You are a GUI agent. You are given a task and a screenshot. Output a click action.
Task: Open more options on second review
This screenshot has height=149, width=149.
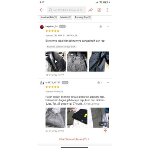[x=108, y=82]
